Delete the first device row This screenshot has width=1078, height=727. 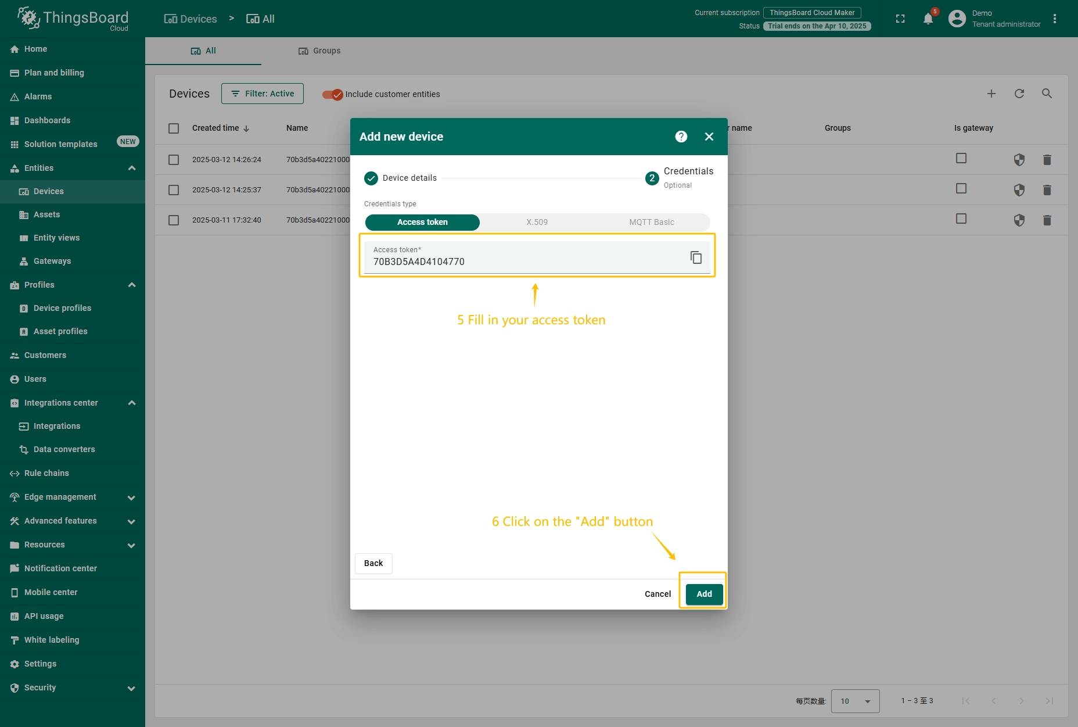(x=1047, y=160)
